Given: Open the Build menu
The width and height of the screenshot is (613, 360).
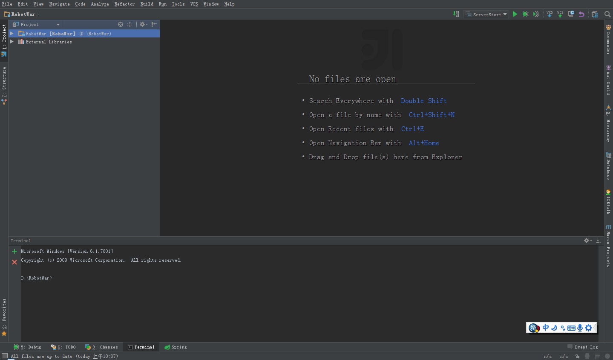Looking at the screenshot, I should [x=147, y=4].
